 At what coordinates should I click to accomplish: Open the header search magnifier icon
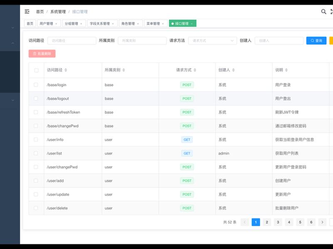(x=323, y=12)
